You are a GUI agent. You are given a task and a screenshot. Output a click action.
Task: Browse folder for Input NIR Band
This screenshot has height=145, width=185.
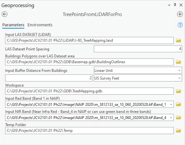(x=179, y=117)
